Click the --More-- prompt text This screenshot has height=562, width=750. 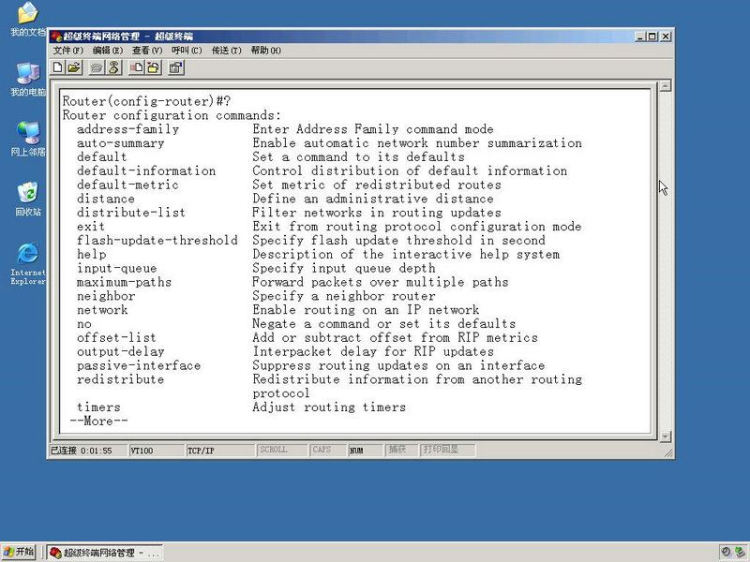99,421
